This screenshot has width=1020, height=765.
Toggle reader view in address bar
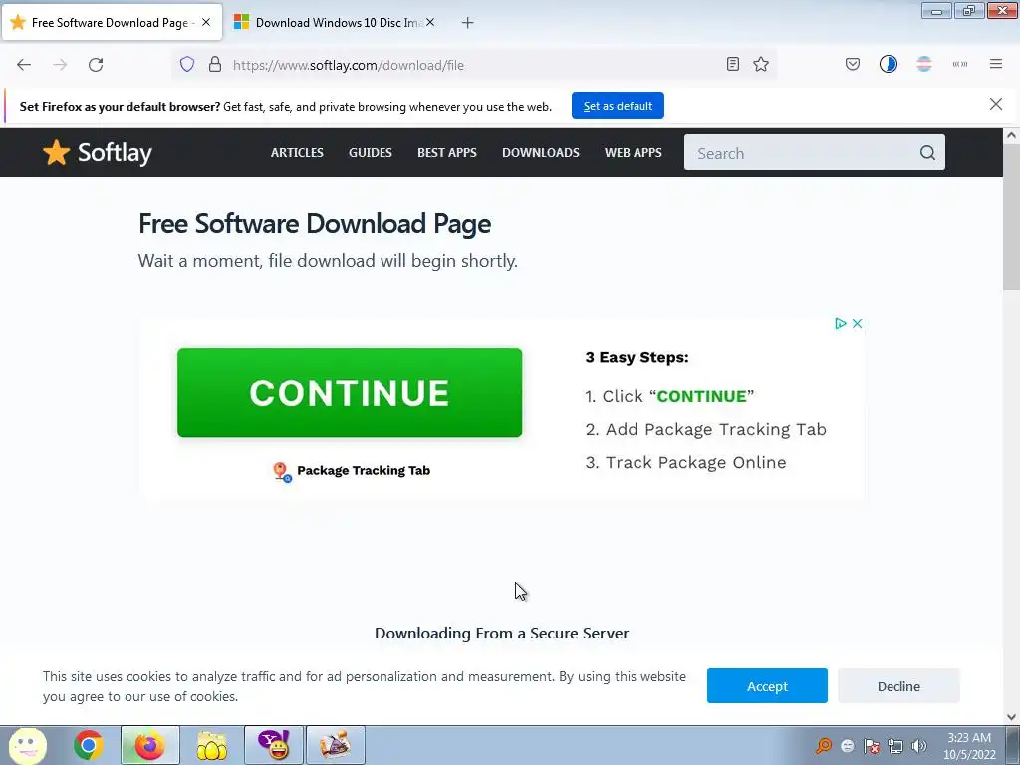click(x=732, y=64)
